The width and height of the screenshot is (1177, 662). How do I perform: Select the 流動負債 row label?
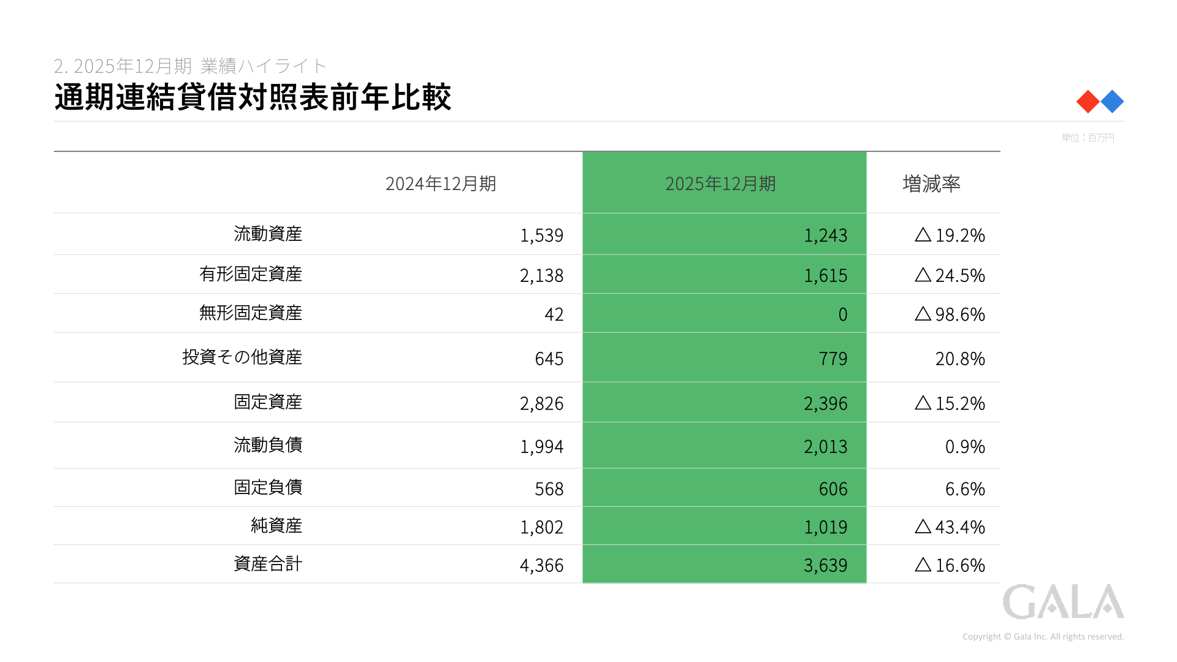pos(268,445)
